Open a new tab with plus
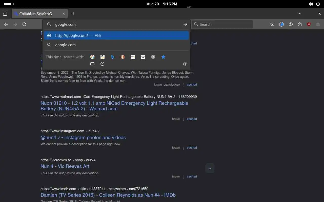 tap(73, 14)
